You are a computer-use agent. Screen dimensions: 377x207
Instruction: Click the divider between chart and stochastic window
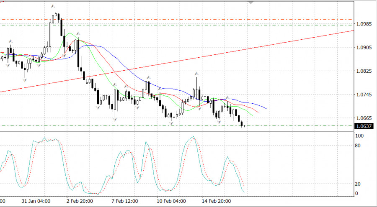pyautogui.click(x=176, y=132)
